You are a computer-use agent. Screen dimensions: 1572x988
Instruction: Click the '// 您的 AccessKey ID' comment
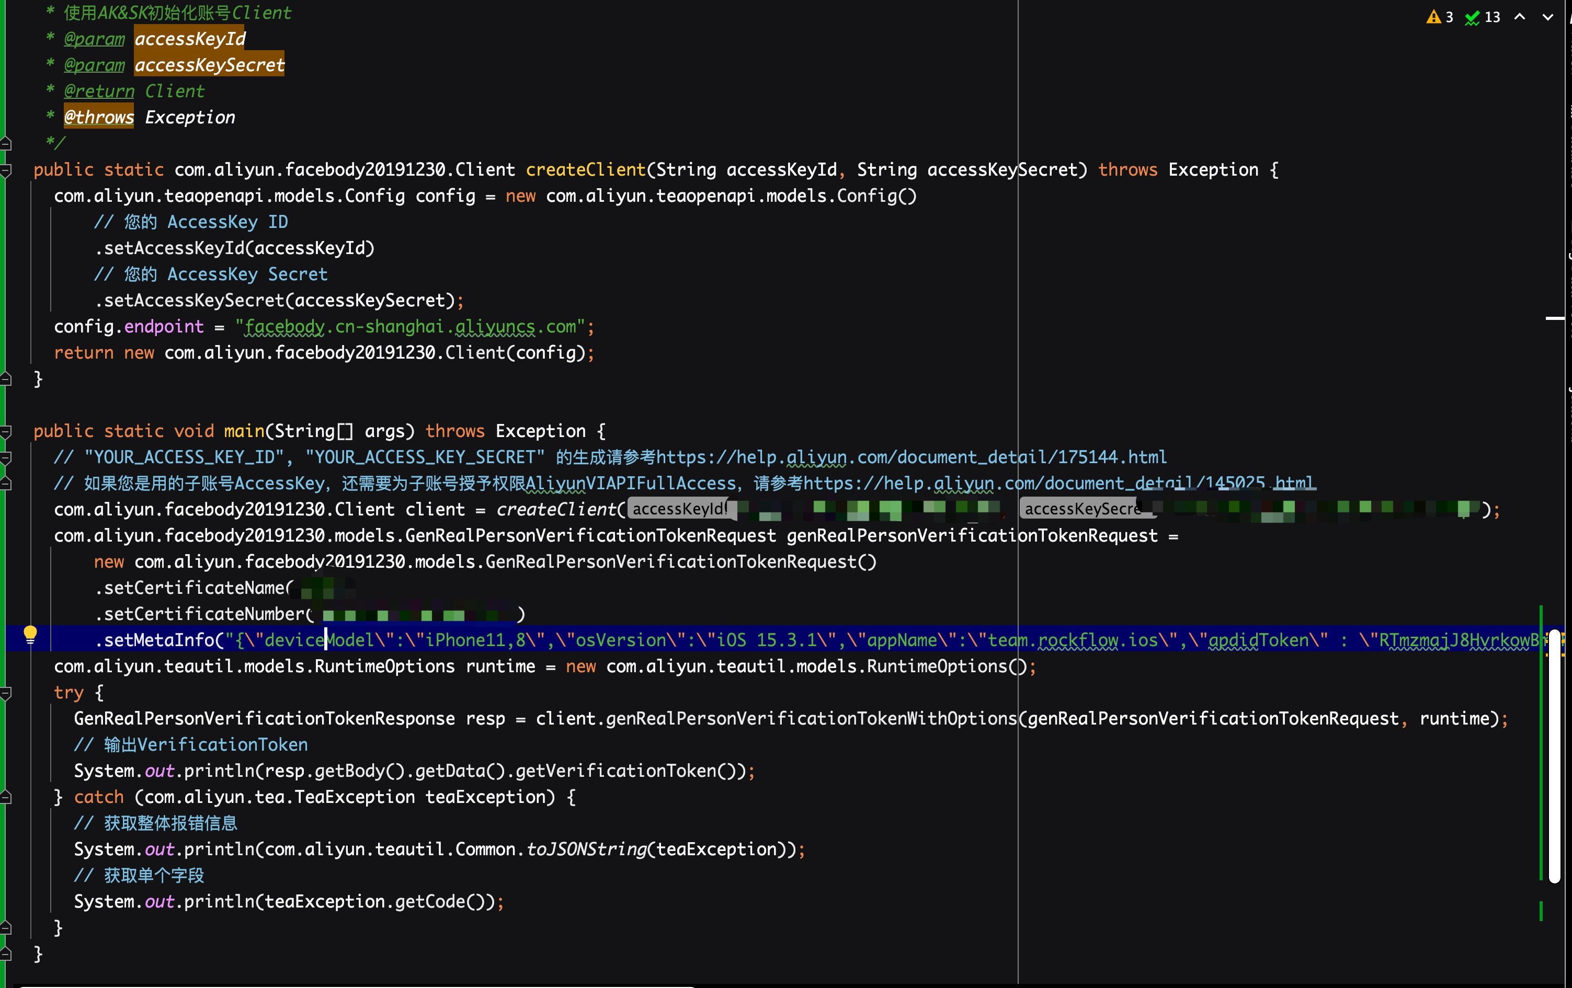point(191,222)
